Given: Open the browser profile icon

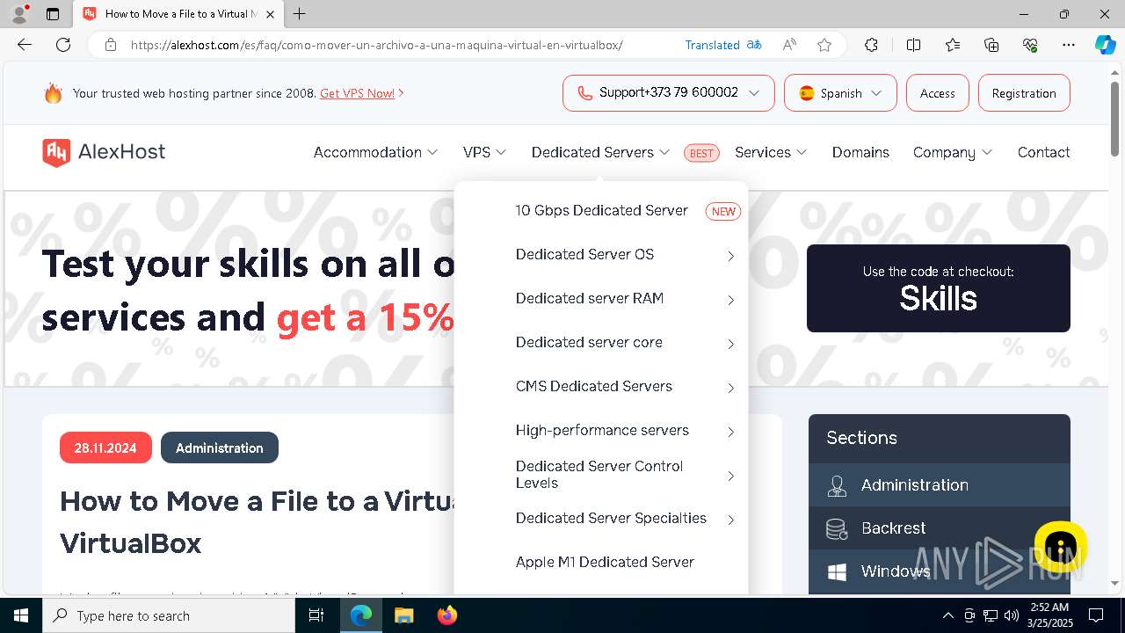Looking at the screenshot, I should point(18,14).
